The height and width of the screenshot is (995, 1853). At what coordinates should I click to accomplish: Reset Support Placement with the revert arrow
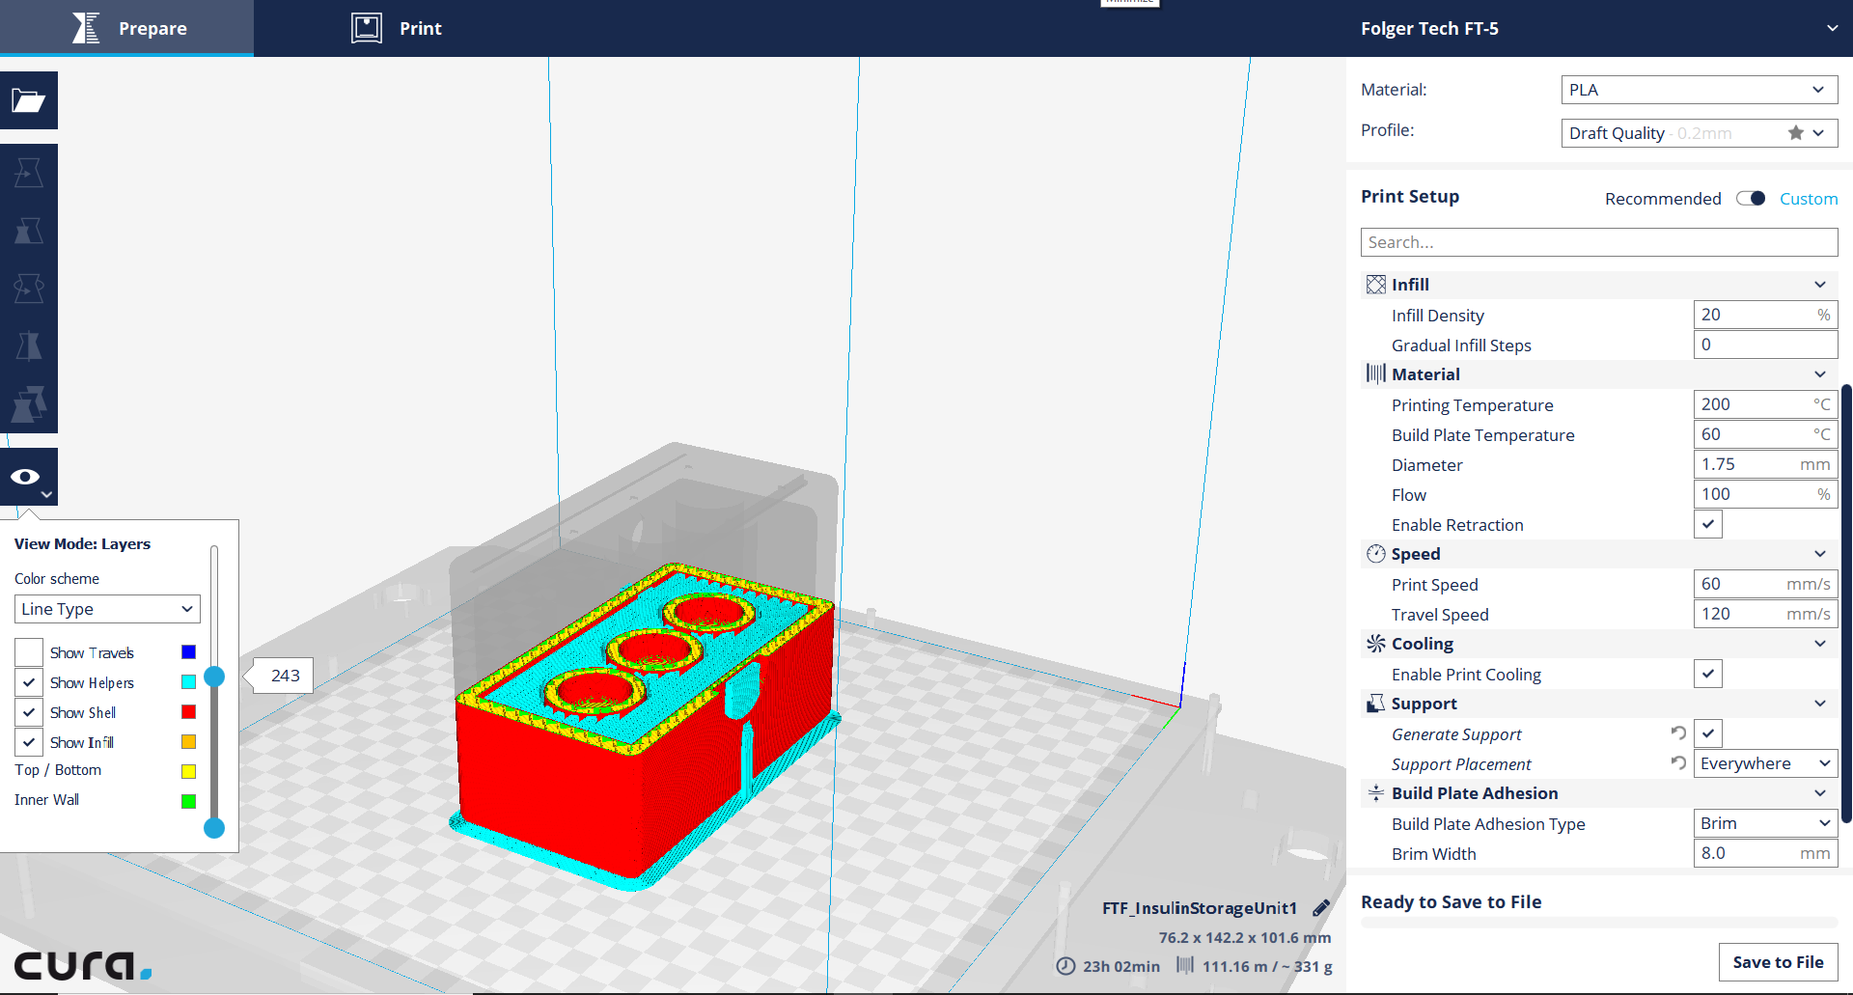pos(1678,763)
